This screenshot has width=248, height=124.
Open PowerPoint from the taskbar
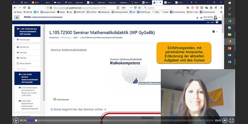coord(229,48)
